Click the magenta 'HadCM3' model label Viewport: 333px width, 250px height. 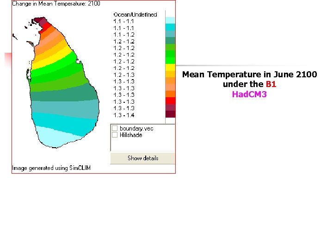click(249, 94)
